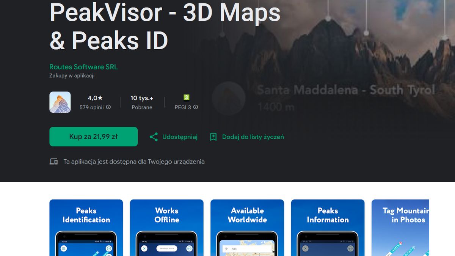
Task: Open the Routes Software SRL developer link
Action: [x=83, y=67]
